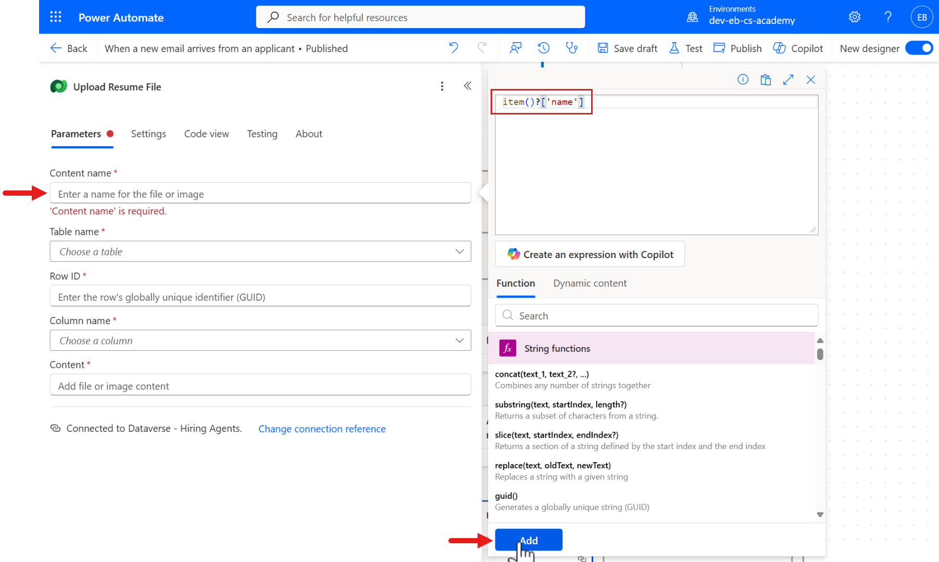This screenshot has height=562, width=939.
Task: Click the undo icon in the toolbar
Action: [453, 48]
